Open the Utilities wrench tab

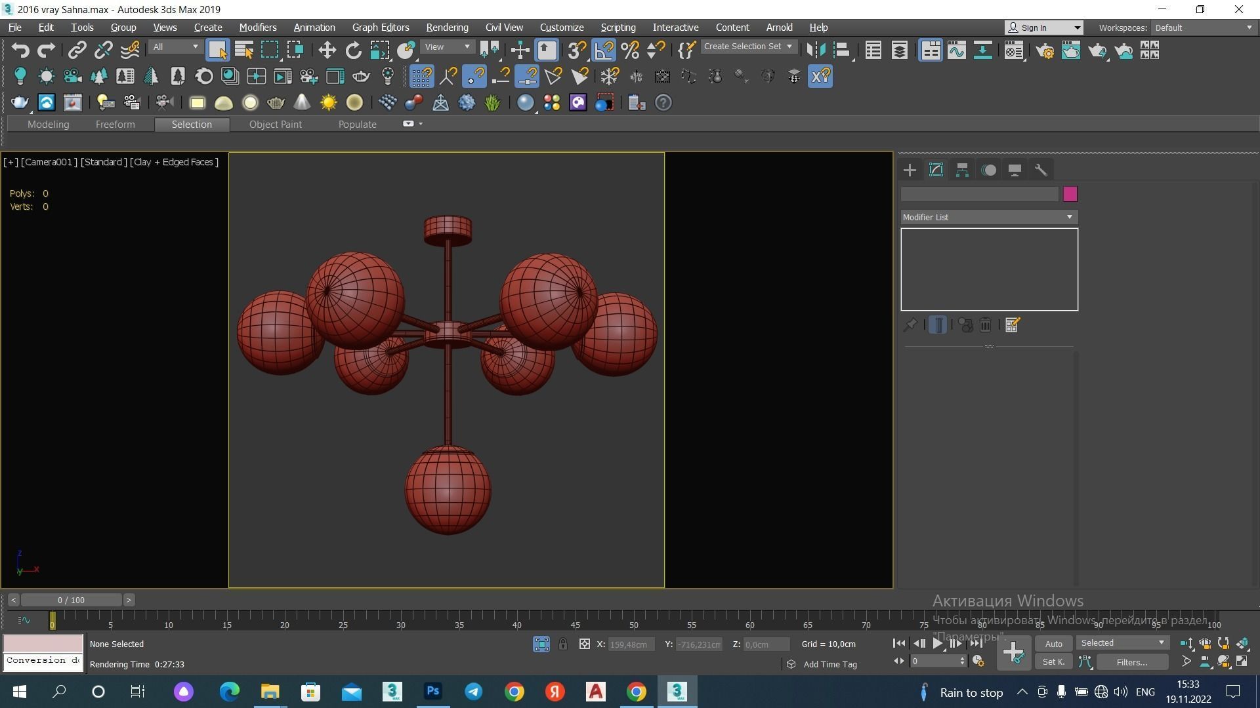tap(1041, 170)
